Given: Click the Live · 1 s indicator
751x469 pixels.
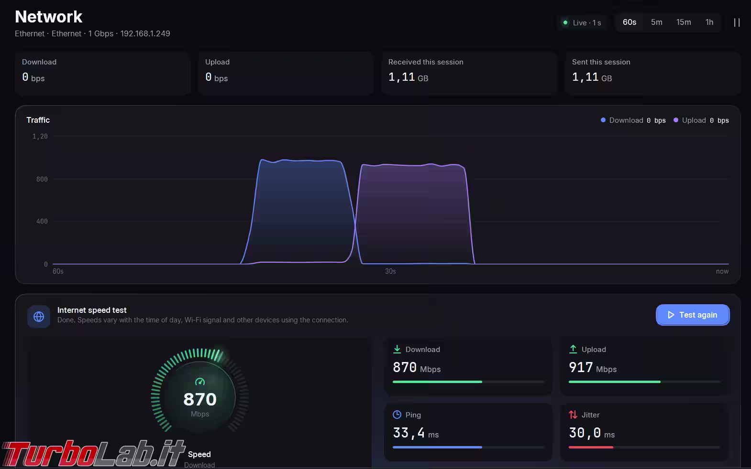Looking at the screenshot, I should (x=582, y=22).
